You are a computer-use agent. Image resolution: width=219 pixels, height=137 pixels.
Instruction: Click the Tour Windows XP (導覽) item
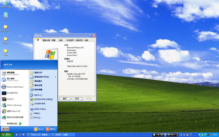13,111
